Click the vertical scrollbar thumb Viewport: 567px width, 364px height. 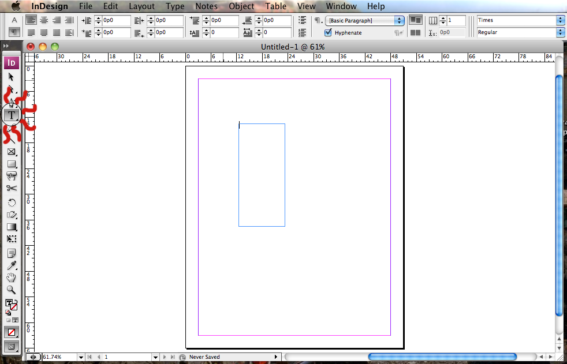(559, 195)
